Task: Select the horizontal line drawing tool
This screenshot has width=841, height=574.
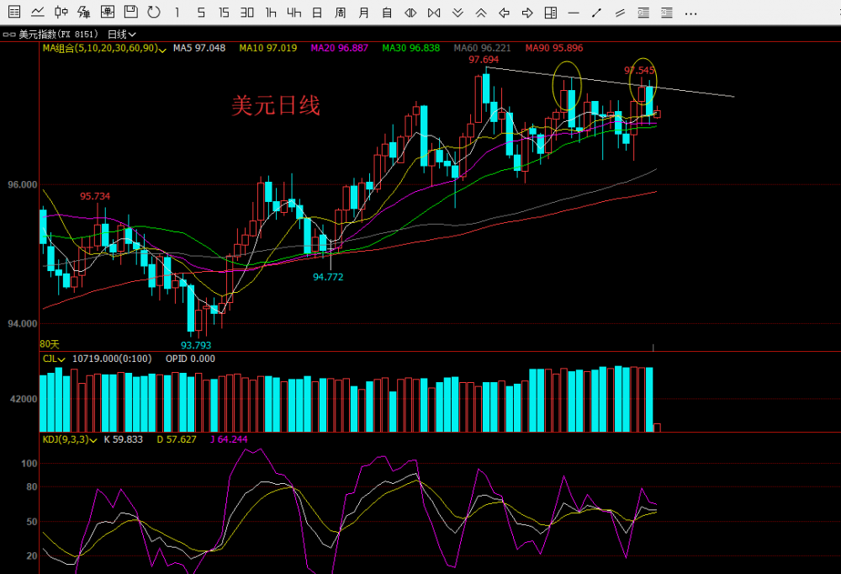Action: point(574,13)
